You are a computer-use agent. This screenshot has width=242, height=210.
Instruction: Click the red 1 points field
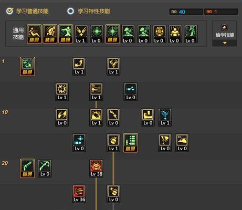point(221,12)
